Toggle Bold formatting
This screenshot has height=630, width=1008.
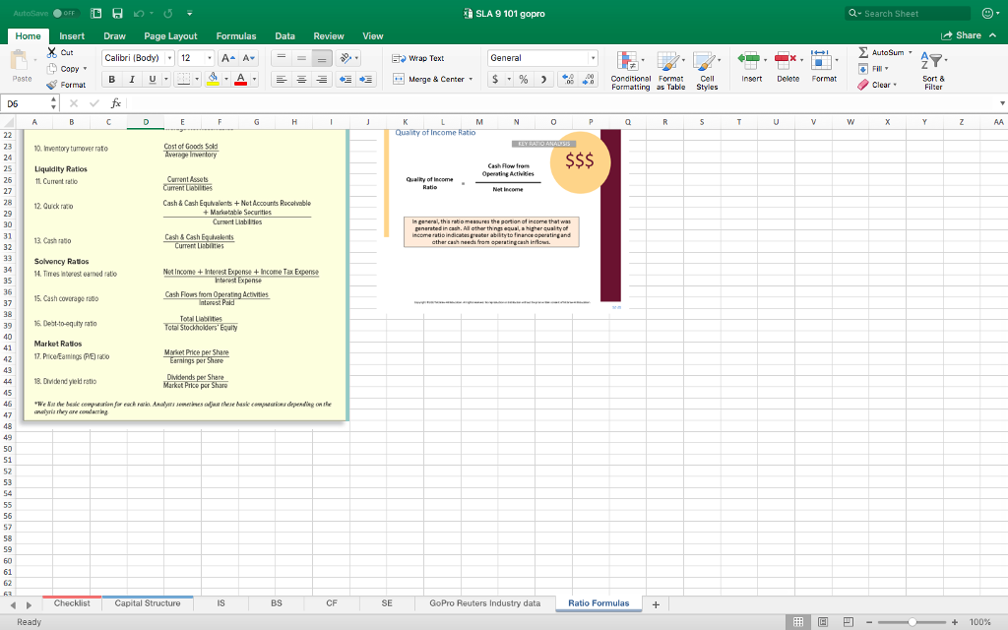tap(112, 79)
